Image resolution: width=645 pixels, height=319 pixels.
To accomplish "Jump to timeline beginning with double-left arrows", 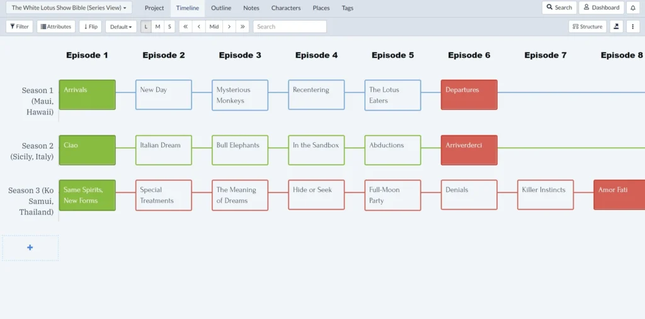I will pyautogui.click(x=186, y=26).
